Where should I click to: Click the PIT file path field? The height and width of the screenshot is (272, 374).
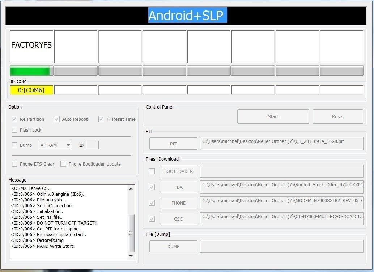282,144
